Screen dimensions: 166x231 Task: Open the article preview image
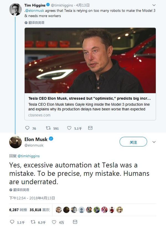90,60
